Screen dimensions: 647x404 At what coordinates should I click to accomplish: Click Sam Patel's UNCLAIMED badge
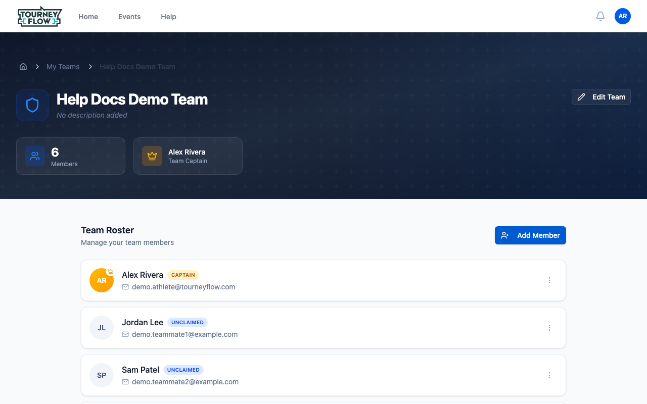tap(183, 370)
